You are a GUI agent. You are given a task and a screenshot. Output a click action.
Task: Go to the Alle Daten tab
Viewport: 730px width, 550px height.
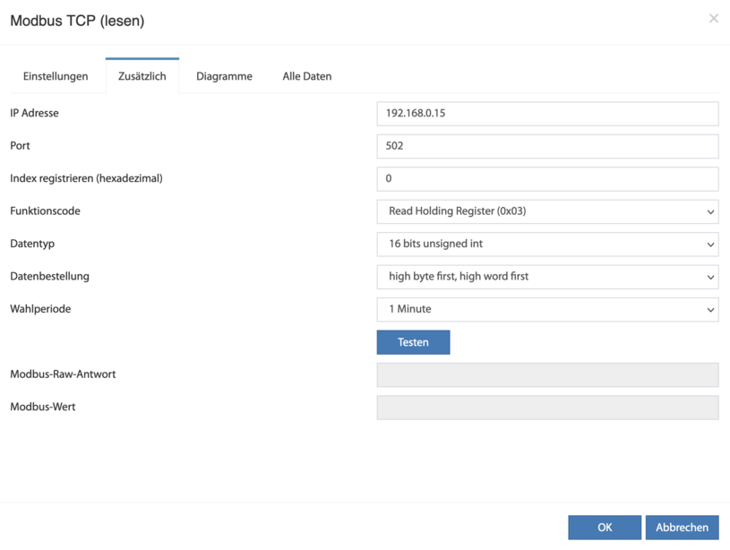coord(307,76)
